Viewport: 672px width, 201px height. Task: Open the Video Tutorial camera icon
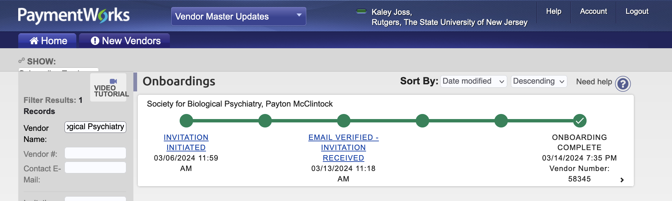pyautogui.click(x=113, y=81)
